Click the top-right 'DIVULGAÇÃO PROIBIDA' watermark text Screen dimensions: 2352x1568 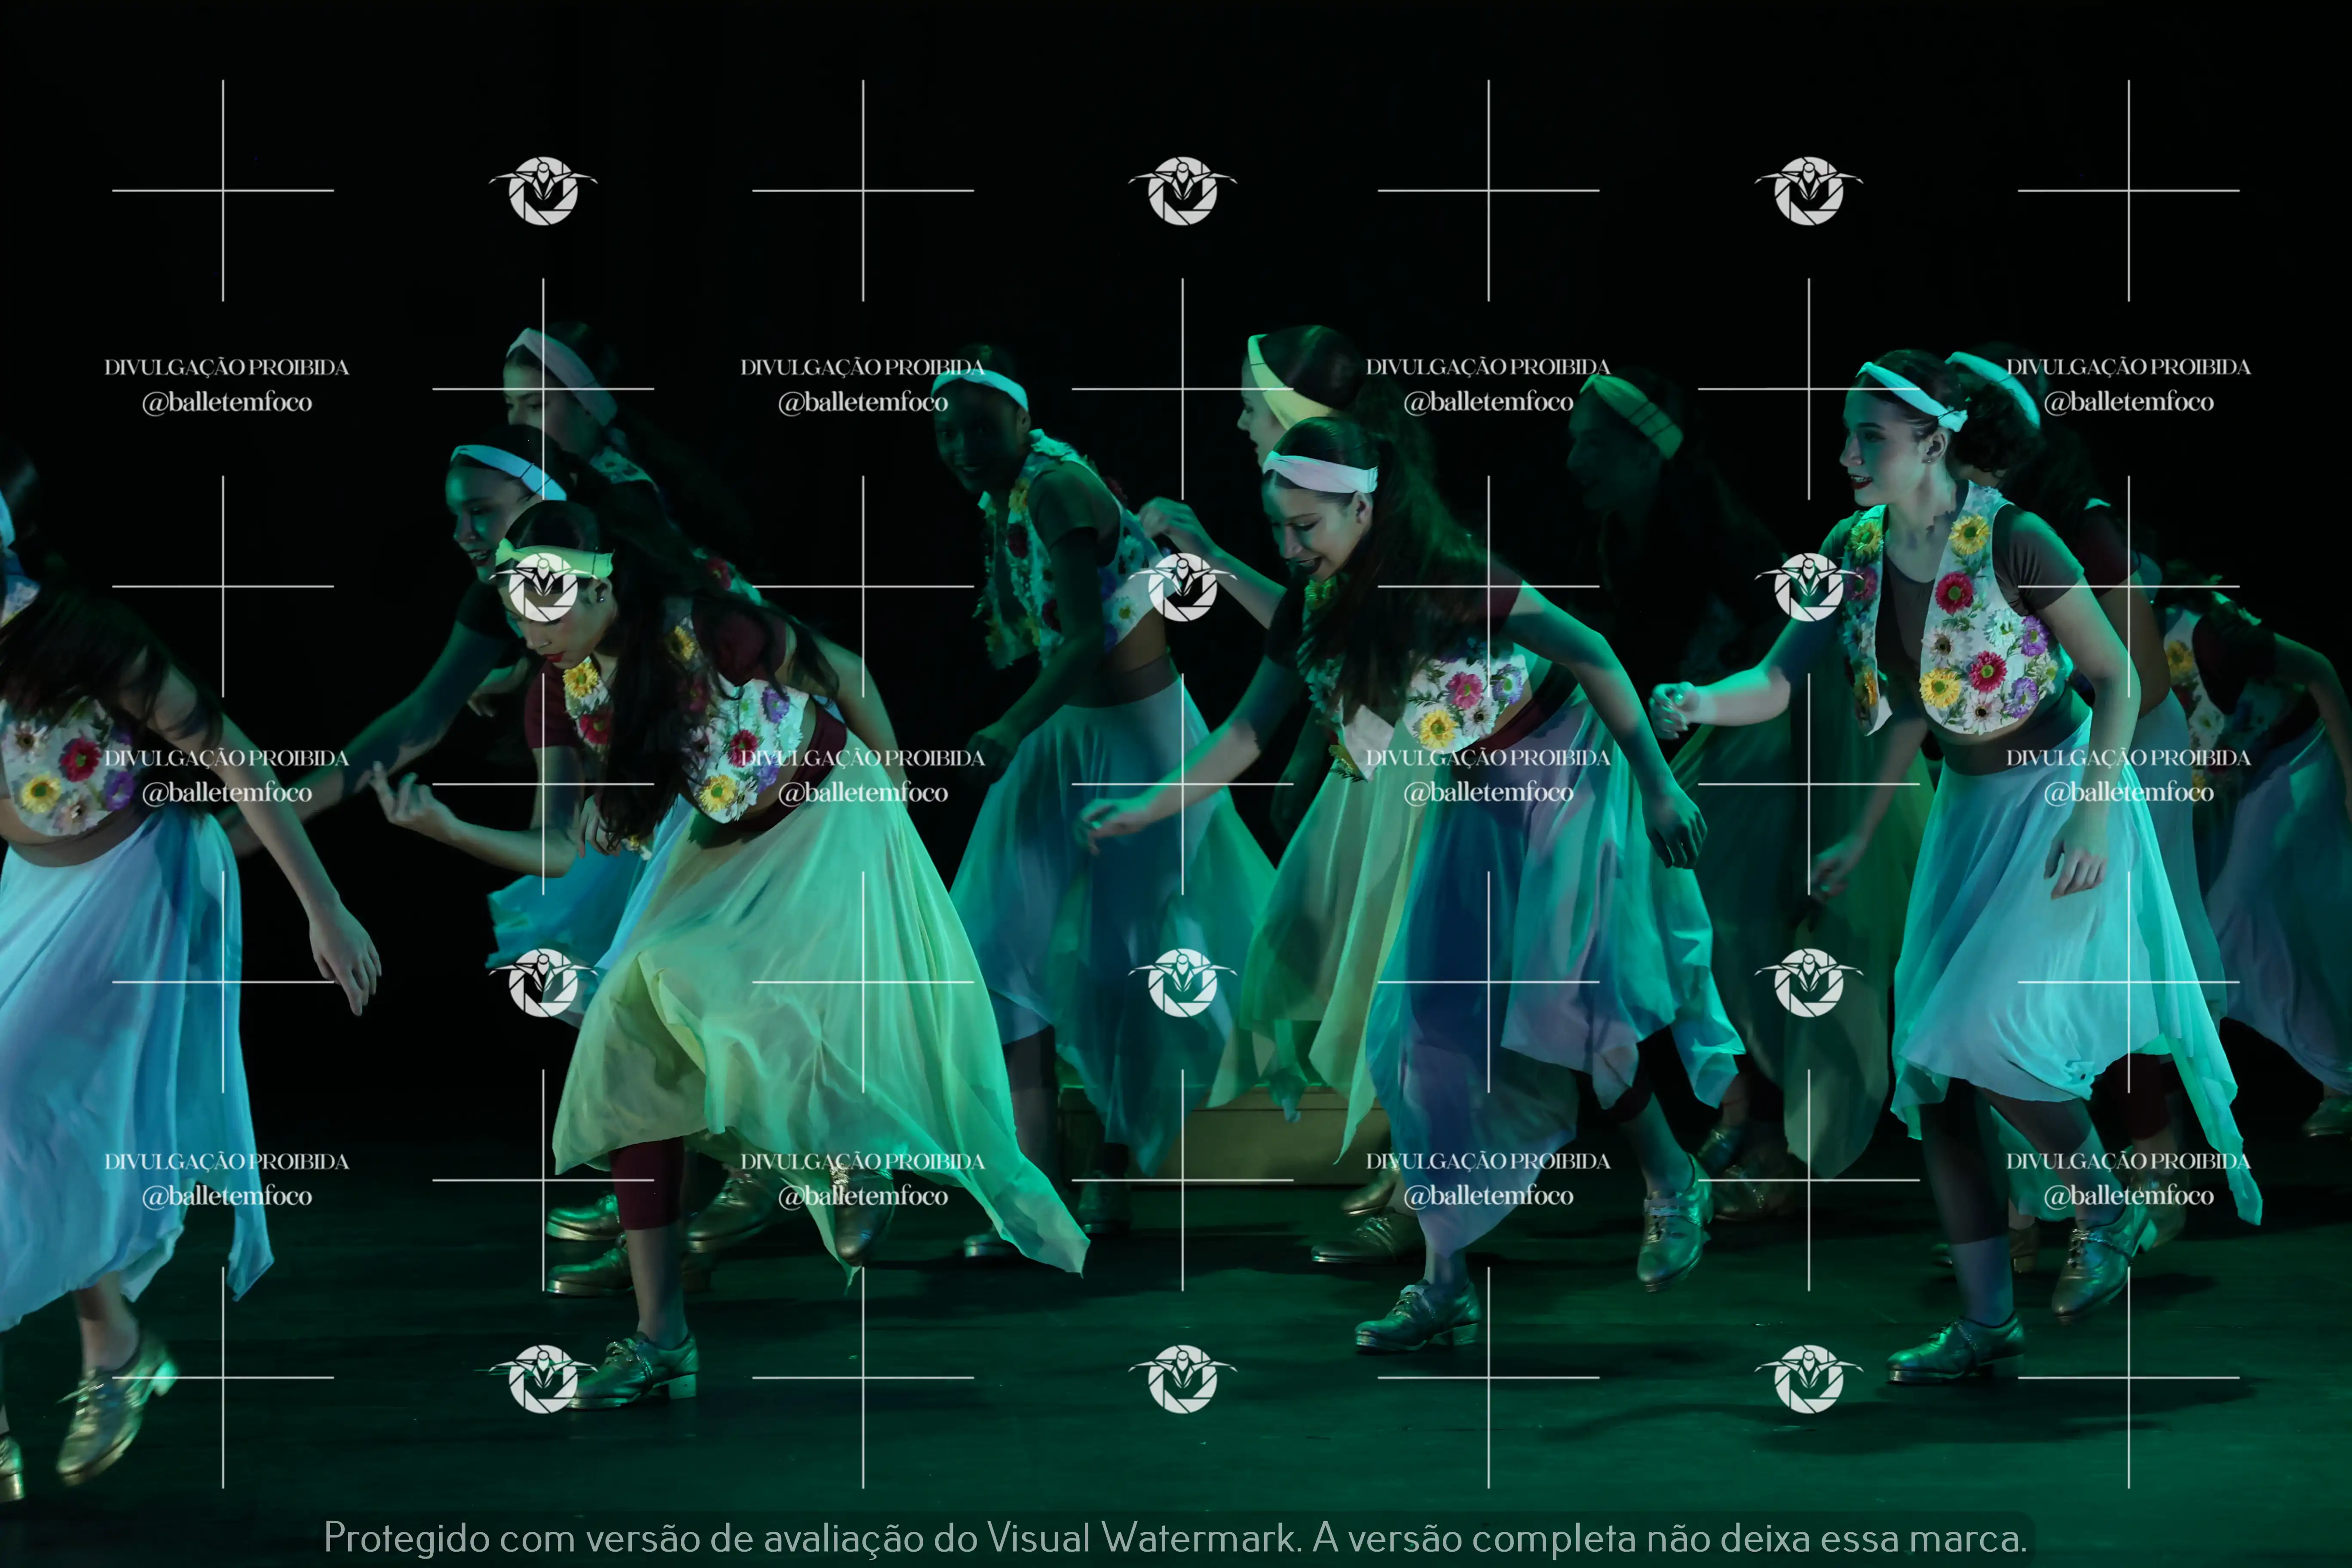(2128, 367)
